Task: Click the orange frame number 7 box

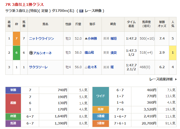Action: click(x=16, y=39)
